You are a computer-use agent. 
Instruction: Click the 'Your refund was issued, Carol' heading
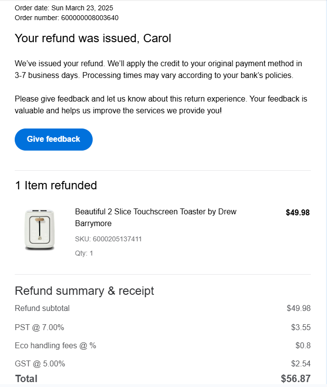(93, 38)
